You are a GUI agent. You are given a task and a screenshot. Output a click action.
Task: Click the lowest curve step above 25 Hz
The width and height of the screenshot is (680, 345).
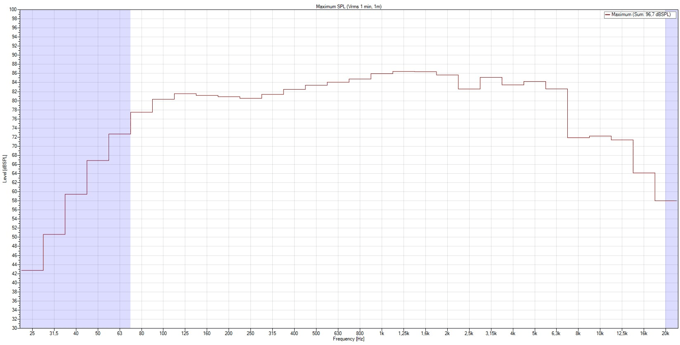click(32, 270)
